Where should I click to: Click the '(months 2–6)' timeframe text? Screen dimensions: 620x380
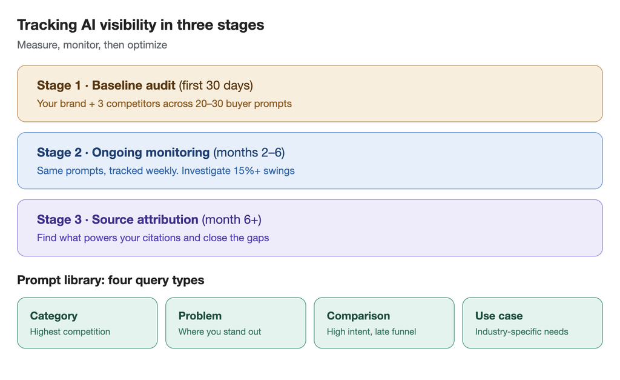[249, 153]
